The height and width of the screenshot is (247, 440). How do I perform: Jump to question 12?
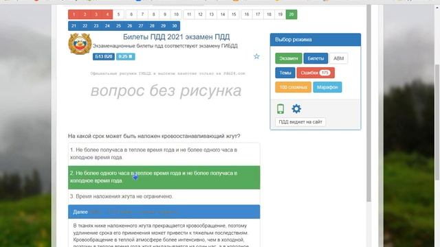click(200, 14)
